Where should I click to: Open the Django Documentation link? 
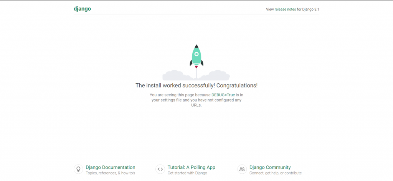[x=111, y=167]
